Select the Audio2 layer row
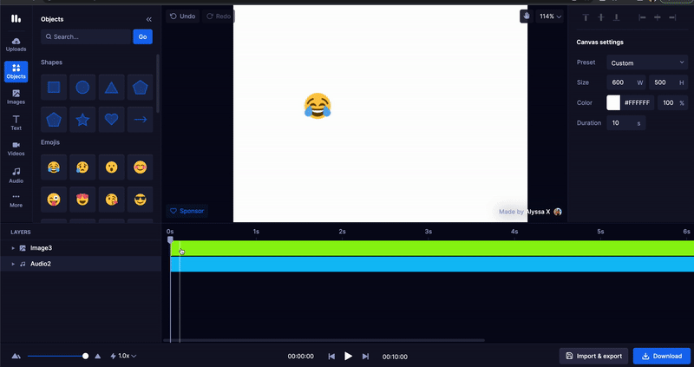Image resolution: width=694 pixels, height=367 pixels. 81,264
